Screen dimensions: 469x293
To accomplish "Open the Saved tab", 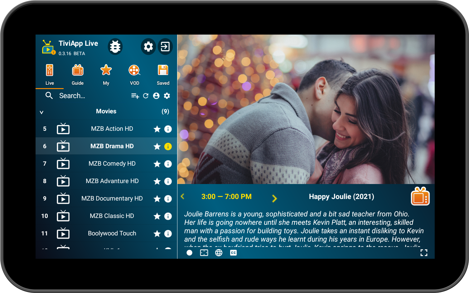I will coord(163,75).
